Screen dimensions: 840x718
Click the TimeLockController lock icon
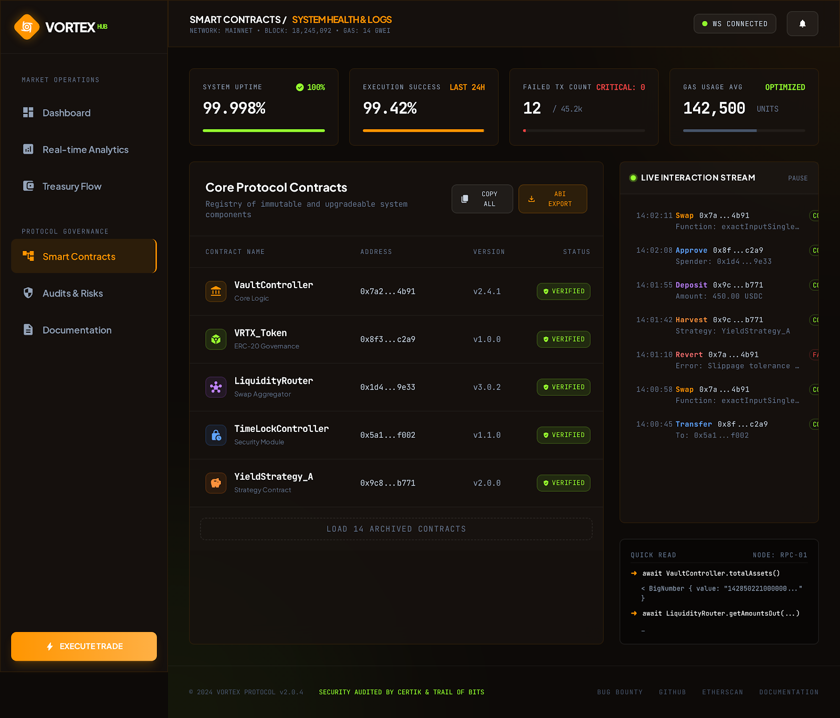click(x=216, y=435)
